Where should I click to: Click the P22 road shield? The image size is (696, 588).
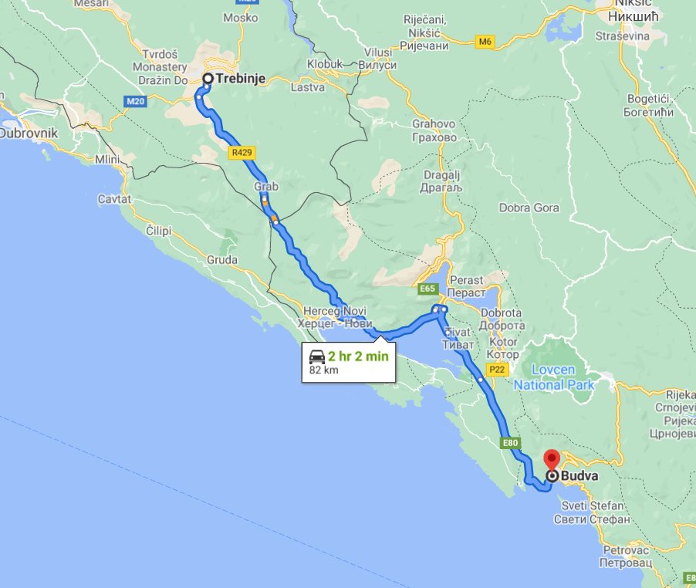coord(497,369)
